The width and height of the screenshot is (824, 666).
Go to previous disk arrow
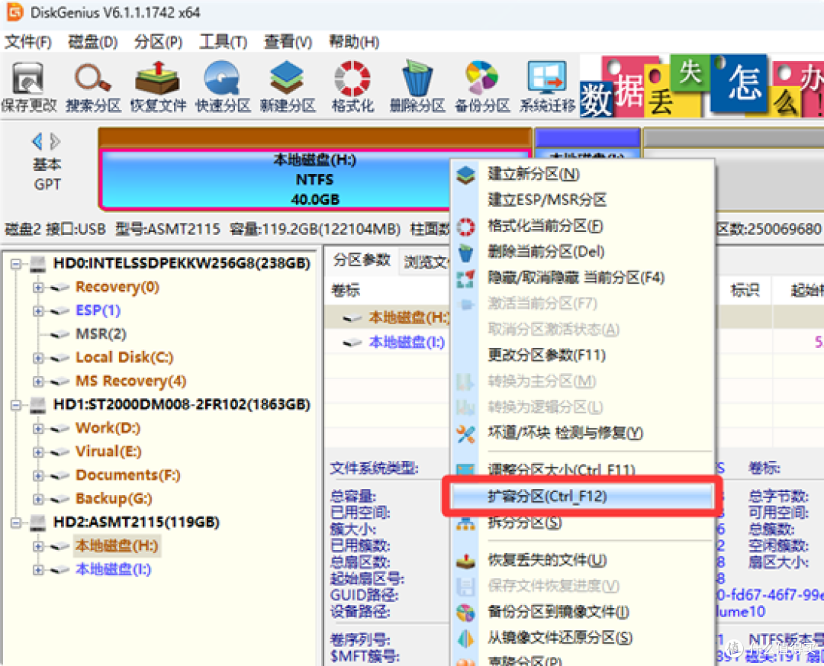pyautogui.click(x=37, y=141)
